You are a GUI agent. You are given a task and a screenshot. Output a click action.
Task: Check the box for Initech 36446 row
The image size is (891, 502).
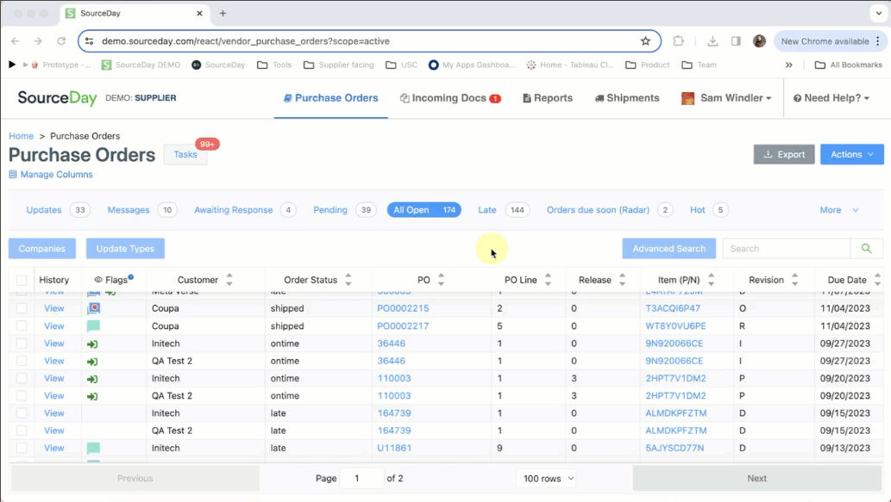(22, 344)
